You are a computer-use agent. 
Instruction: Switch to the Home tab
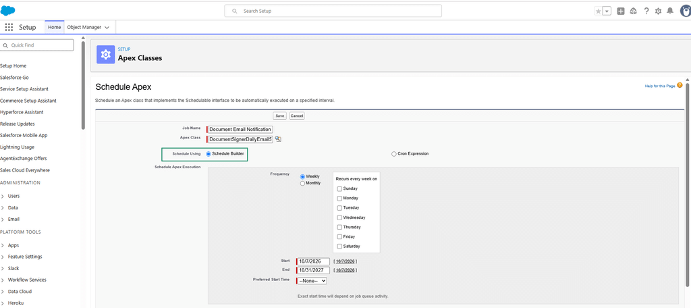(54, 27)
